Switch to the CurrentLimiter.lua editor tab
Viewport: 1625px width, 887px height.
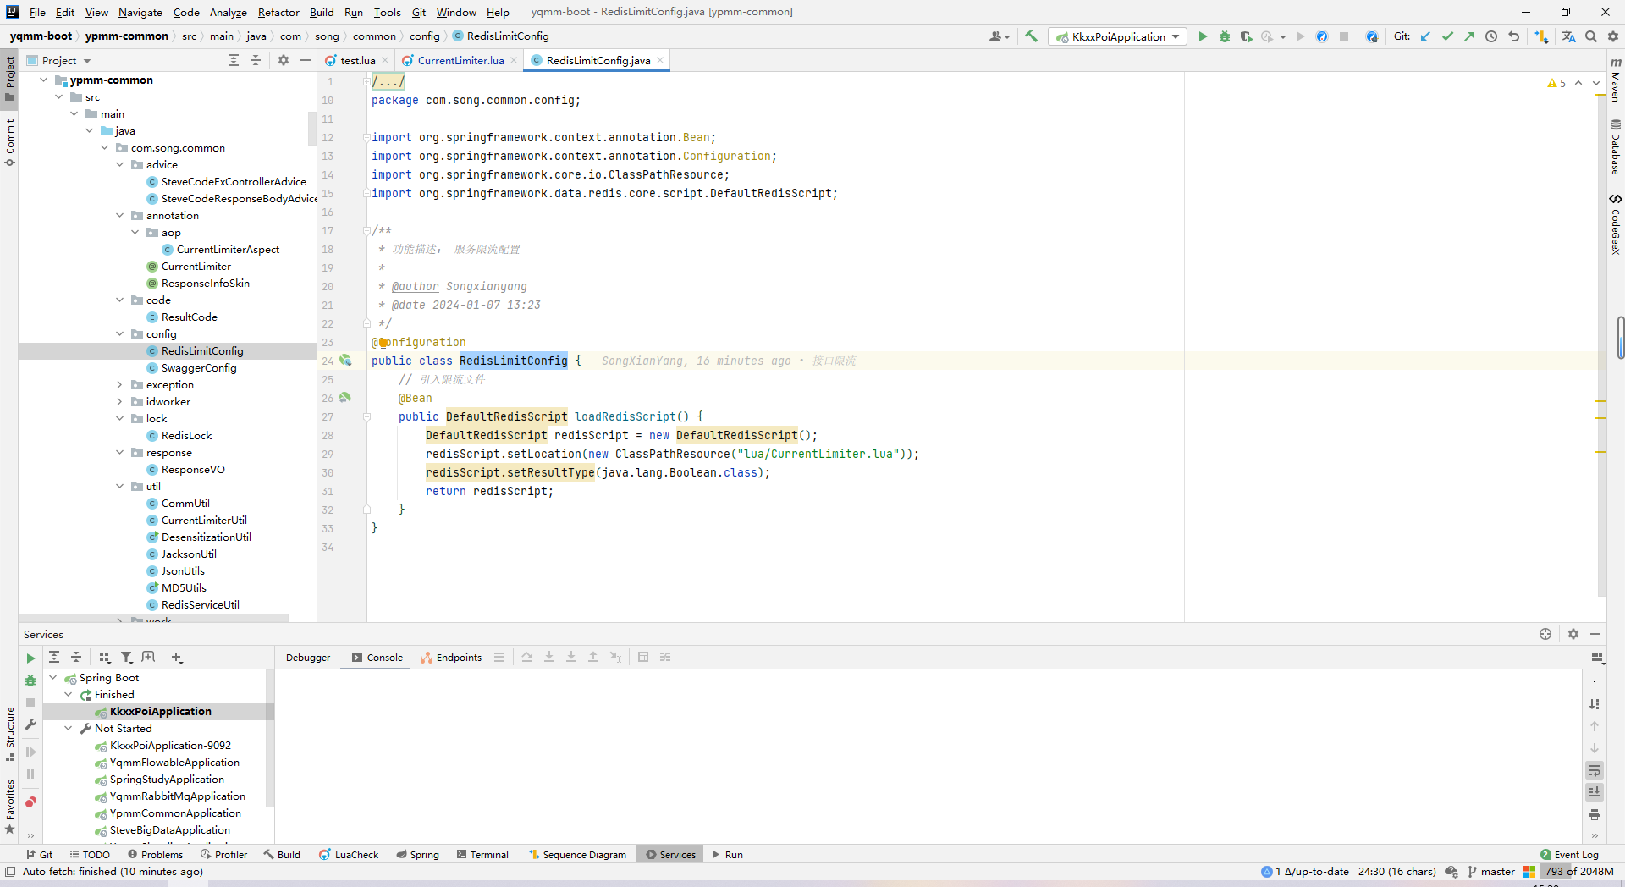point(460,60)
